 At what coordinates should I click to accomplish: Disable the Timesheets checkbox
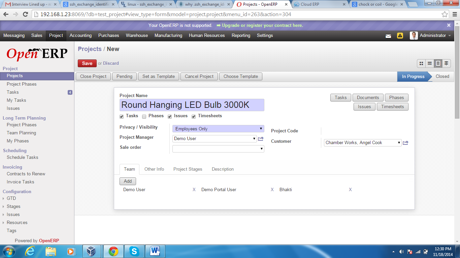click(x=193, y=116)
